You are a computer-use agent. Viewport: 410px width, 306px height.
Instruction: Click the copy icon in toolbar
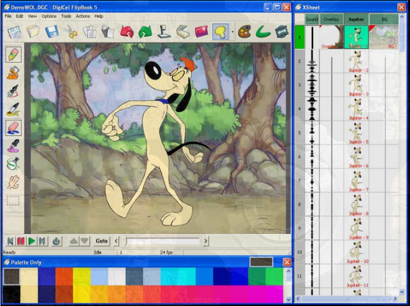tap(89, 32)
